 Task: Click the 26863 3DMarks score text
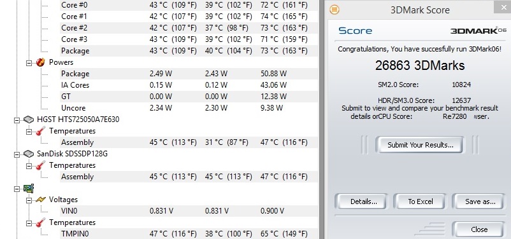420,65
